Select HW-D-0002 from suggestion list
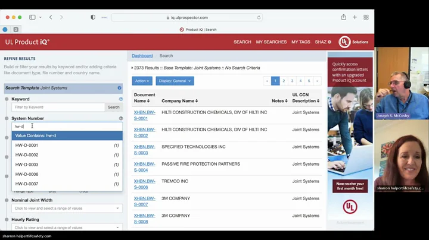The height and width of the screenshot is (240, 429). (67, 155)
